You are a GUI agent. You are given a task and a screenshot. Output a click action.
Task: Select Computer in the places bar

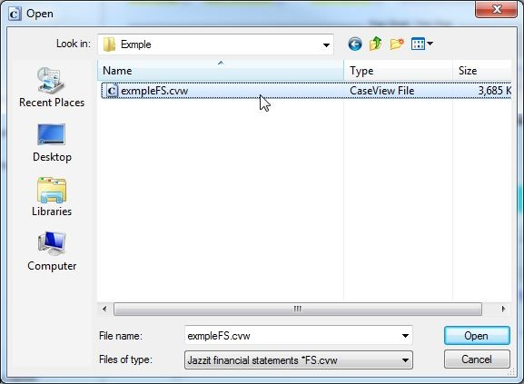coord(52,251)
